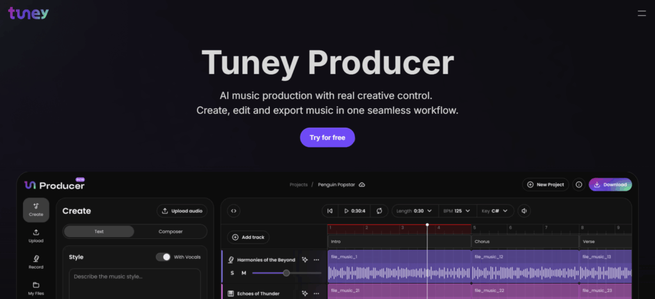Click the code brackets collapse icon
655x299 pixels.
tap(233, 211)
